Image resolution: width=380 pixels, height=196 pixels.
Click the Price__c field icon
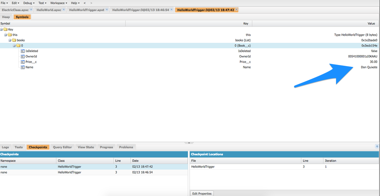click(x=22, y=62)
